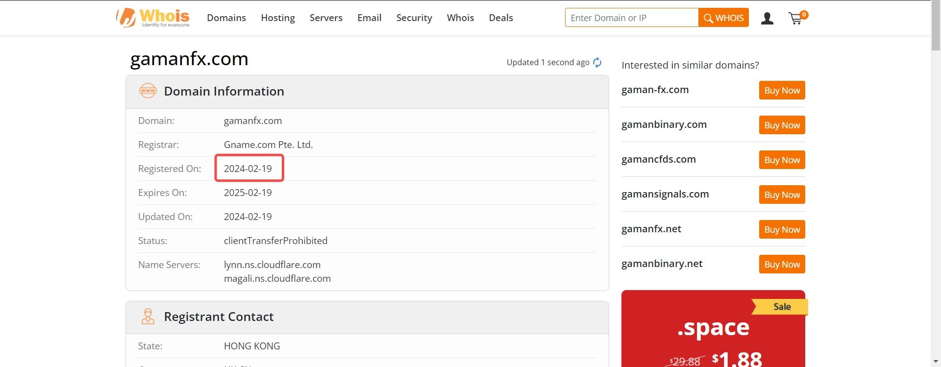Click the gamanbinary.com similar domain name
This screenshot has width=941, height=367.
tap(664, 124)
